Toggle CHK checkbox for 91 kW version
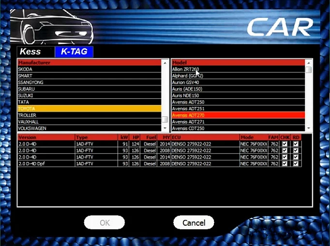The width and height of the screenshot is (330, 246). (285, 144)
